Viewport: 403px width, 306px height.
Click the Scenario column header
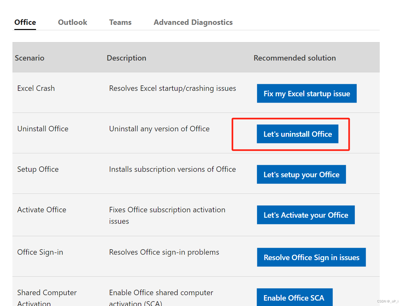(30, 58)
